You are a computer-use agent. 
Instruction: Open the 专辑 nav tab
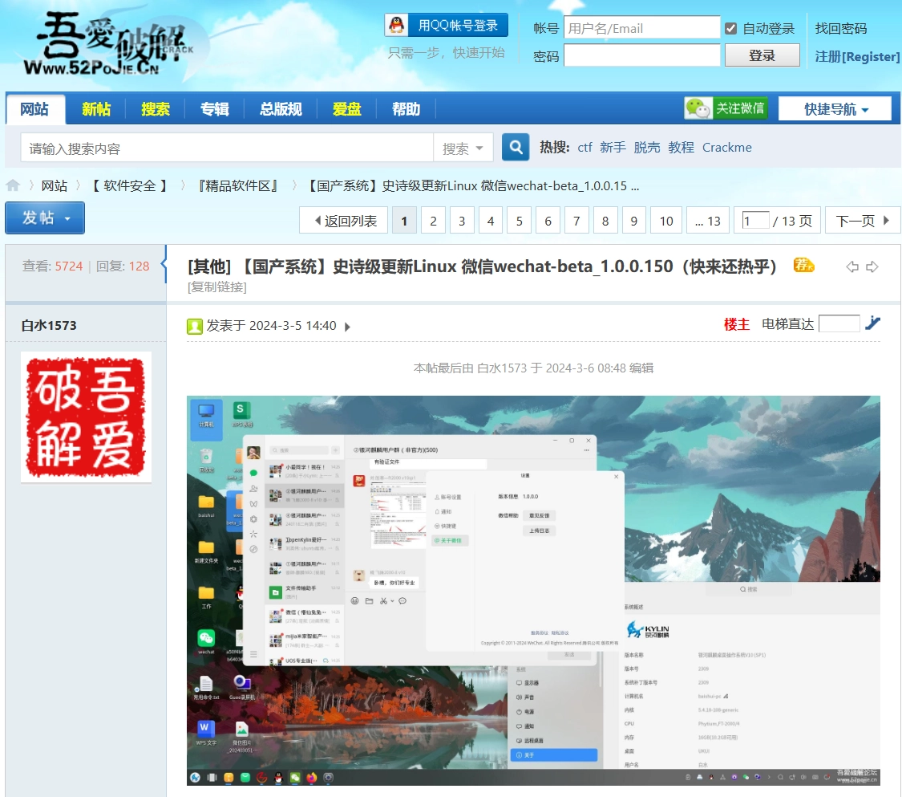[x=215, y=109]
